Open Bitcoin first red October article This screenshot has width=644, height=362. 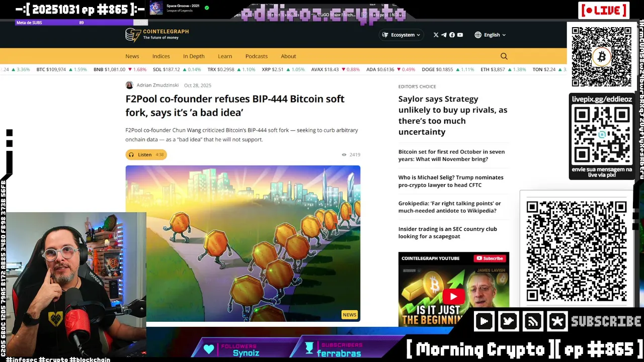tap(451, 155)
